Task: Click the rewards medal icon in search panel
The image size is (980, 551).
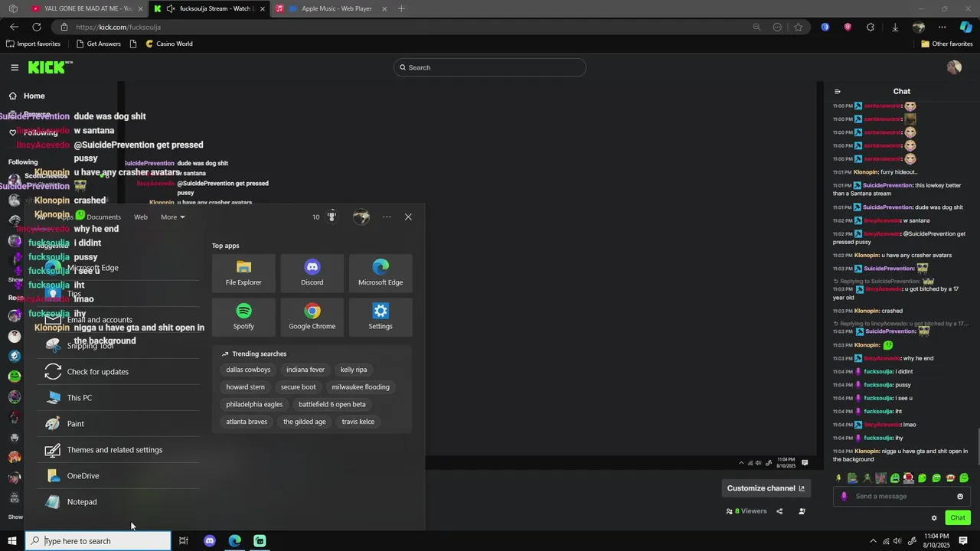Action: [332, 217]
